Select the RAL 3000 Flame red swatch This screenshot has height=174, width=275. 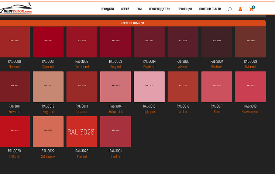click(x=15, y=42)
